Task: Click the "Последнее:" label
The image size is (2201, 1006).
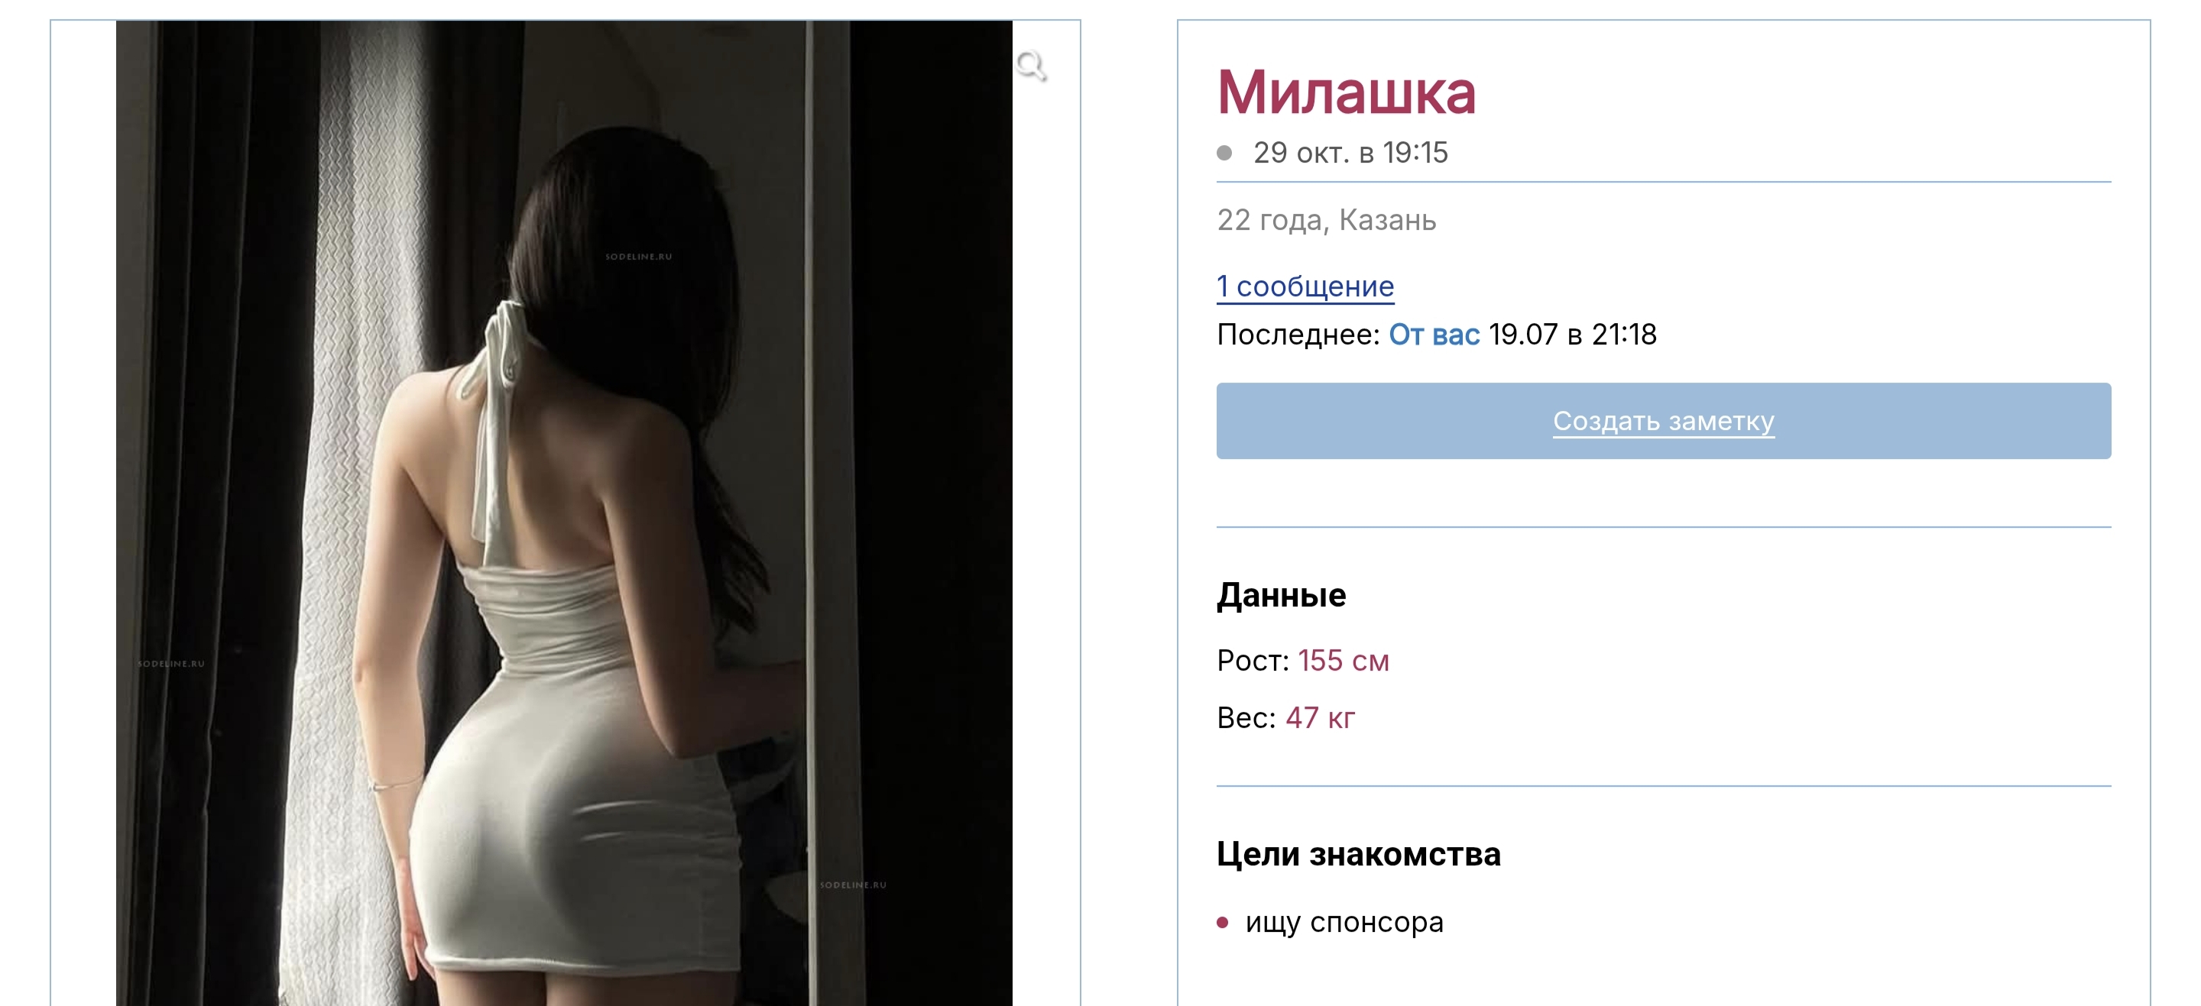Action: 1298,335
